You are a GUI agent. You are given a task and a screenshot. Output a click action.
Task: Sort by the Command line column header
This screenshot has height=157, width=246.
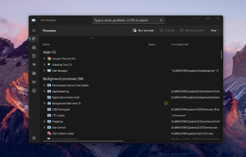click(x=180, y=45)
